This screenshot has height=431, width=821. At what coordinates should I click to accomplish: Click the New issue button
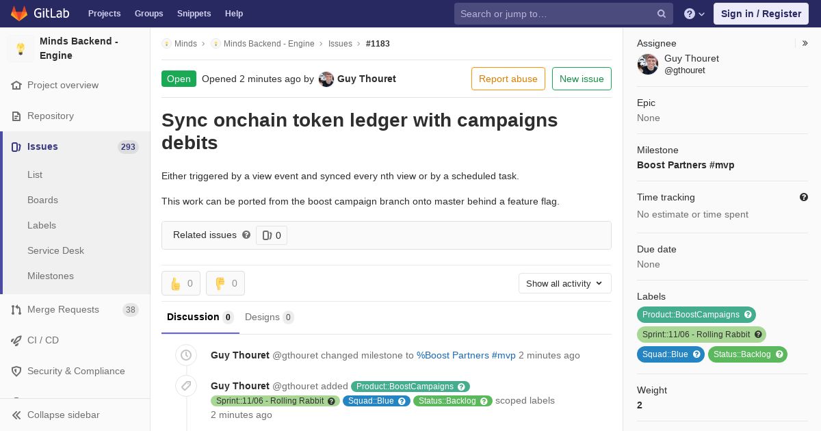tap(582, 79)
